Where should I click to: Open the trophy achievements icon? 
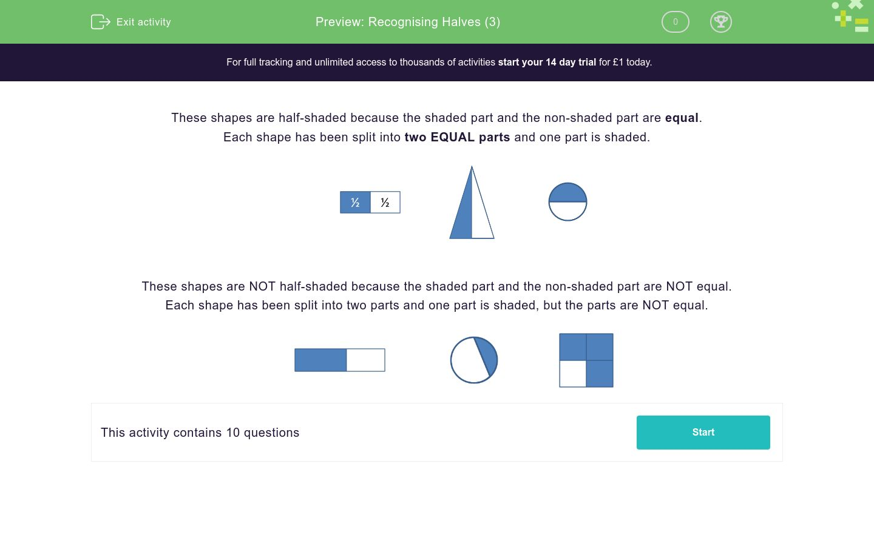pos(721,22)
